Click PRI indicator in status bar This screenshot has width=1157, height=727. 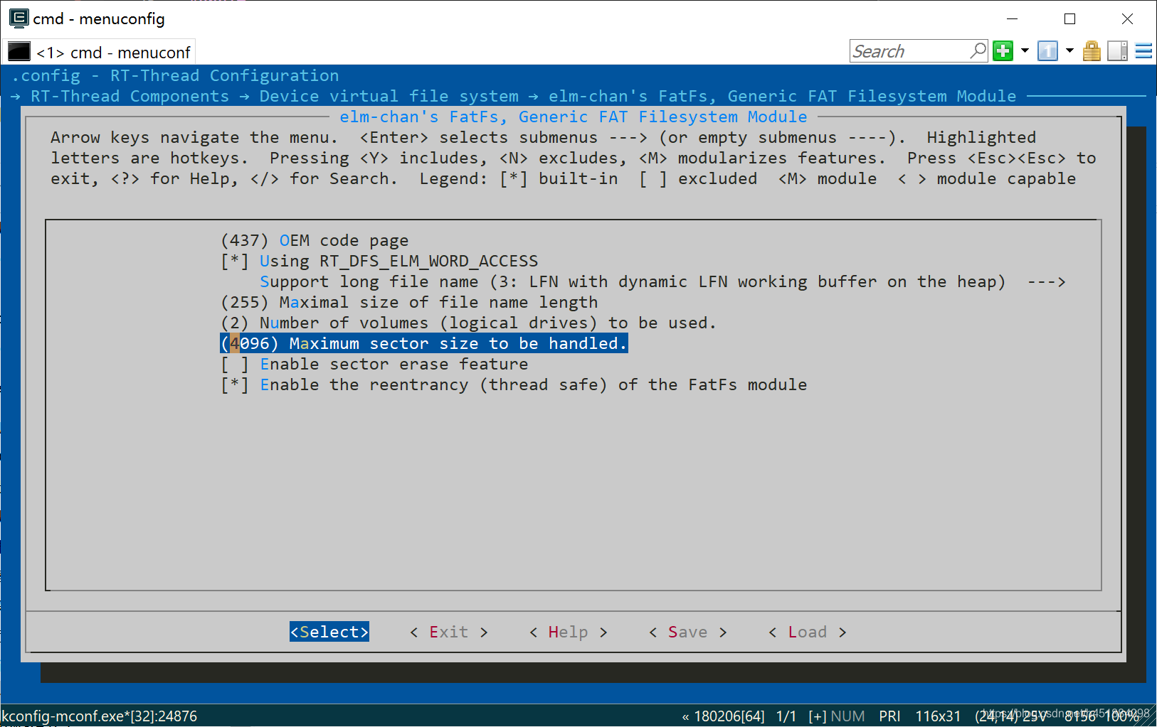pos(889,716)
